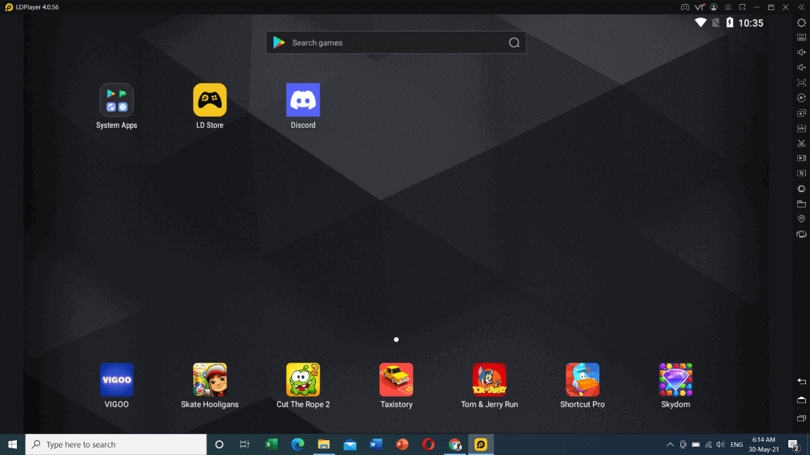Open Chrome from the taskbar

coord(455,444)
